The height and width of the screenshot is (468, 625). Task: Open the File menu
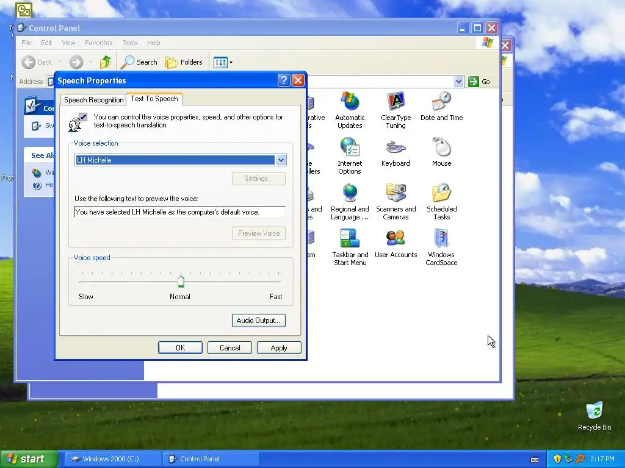coord(26,43)
